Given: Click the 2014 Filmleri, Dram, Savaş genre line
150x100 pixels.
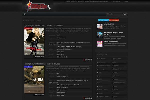Looking at the screenshot, I should 69,85.
